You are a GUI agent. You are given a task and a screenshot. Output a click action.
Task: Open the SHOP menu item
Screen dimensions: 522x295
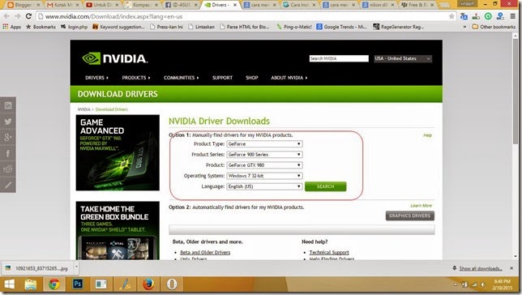(252, 78)
